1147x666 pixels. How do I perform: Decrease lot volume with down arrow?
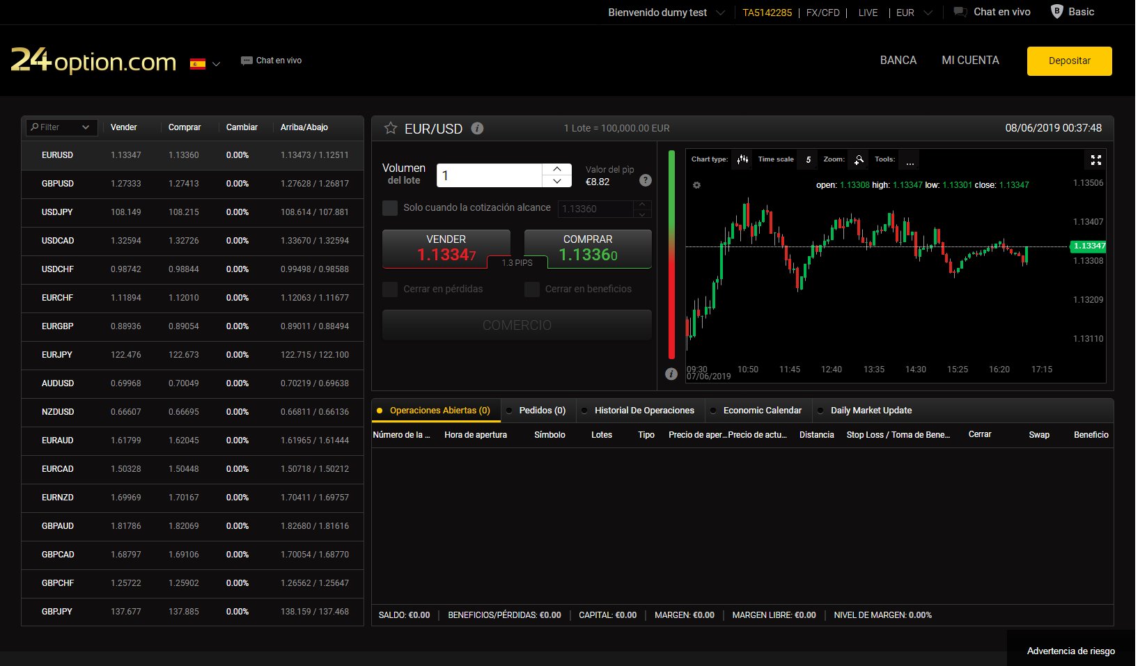[x=557, y=181]
